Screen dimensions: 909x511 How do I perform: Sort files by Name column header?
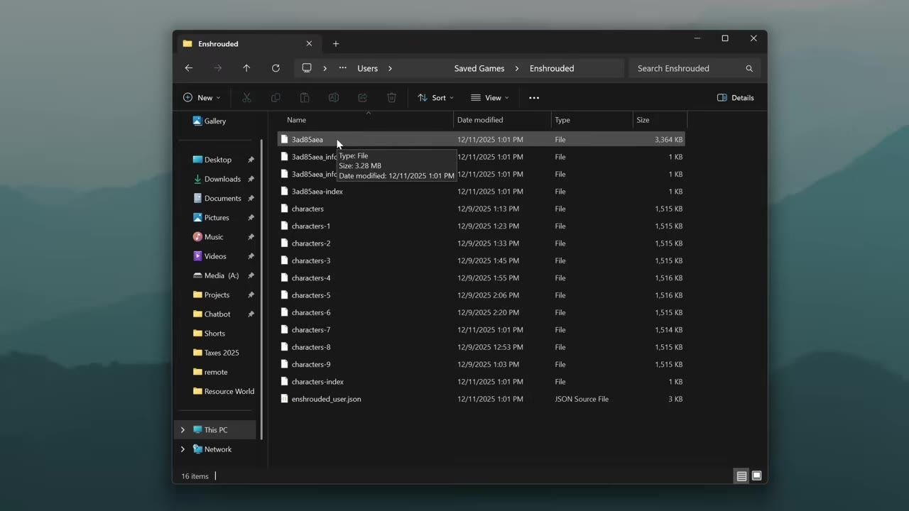pyautogui.click(x=365, y=120)
